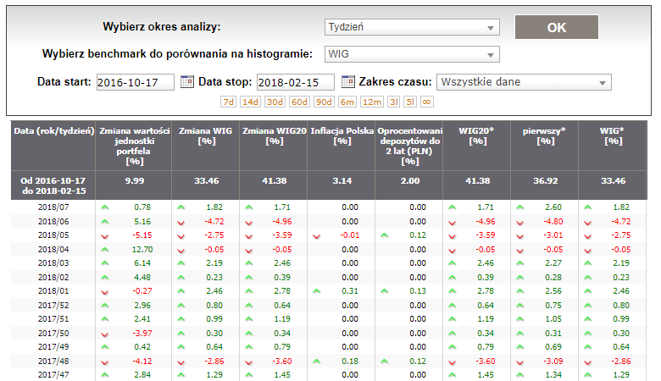The image size is (661, 381).
Task: Click the green up arrow beside 12.70
Action: (x=105, y=250)
